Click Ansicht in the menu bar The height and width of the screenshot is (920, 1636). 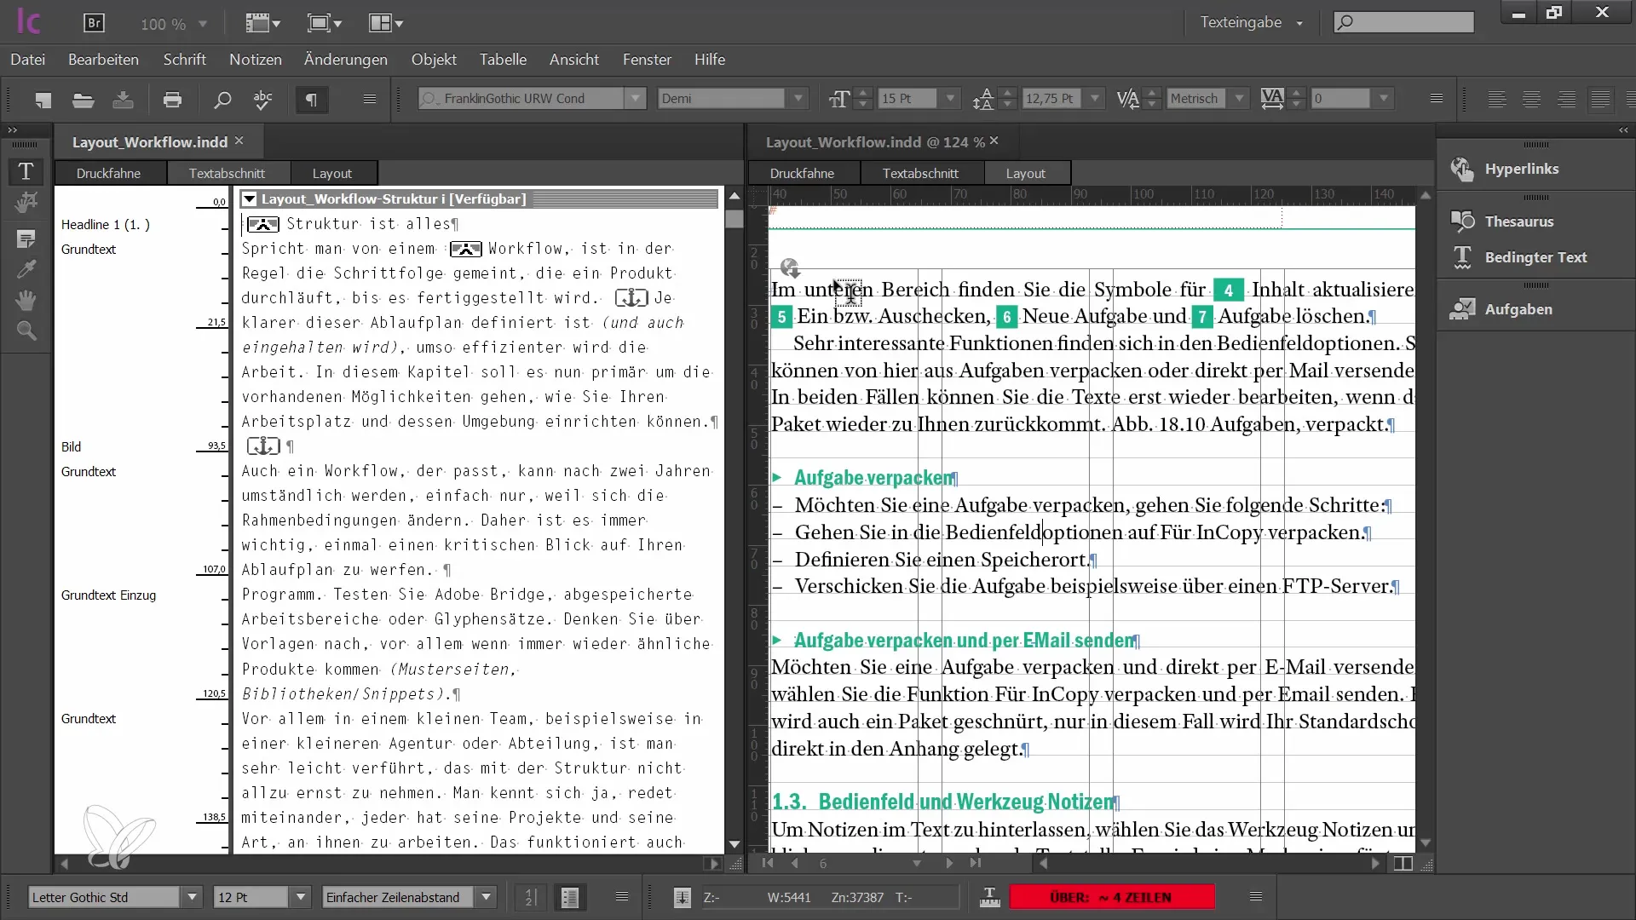tap(574, 60)
